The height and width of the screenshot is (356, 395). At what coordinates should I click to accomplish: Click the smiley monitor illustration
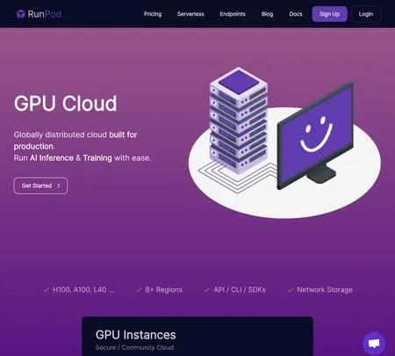coord(315,135)
